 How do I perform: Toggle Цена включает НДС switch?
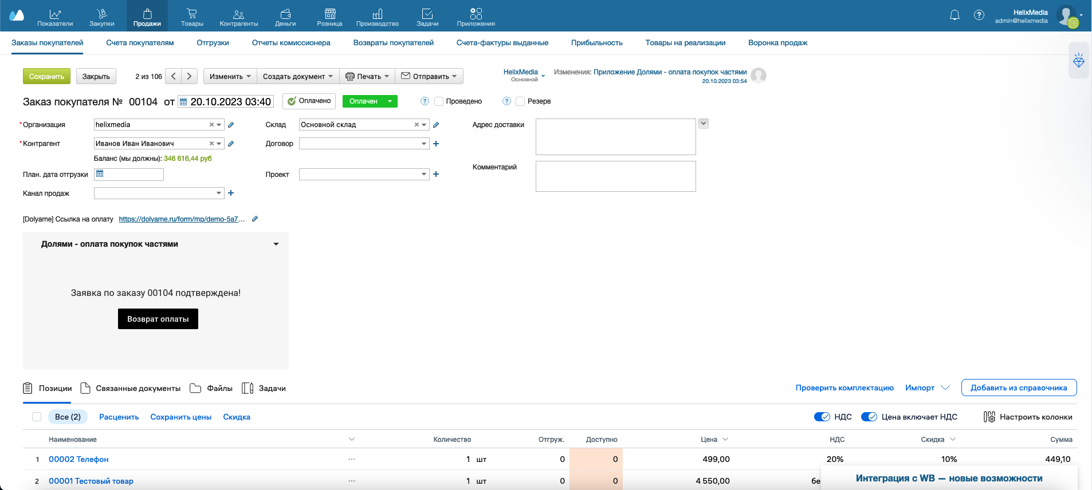tap(869, 417)
